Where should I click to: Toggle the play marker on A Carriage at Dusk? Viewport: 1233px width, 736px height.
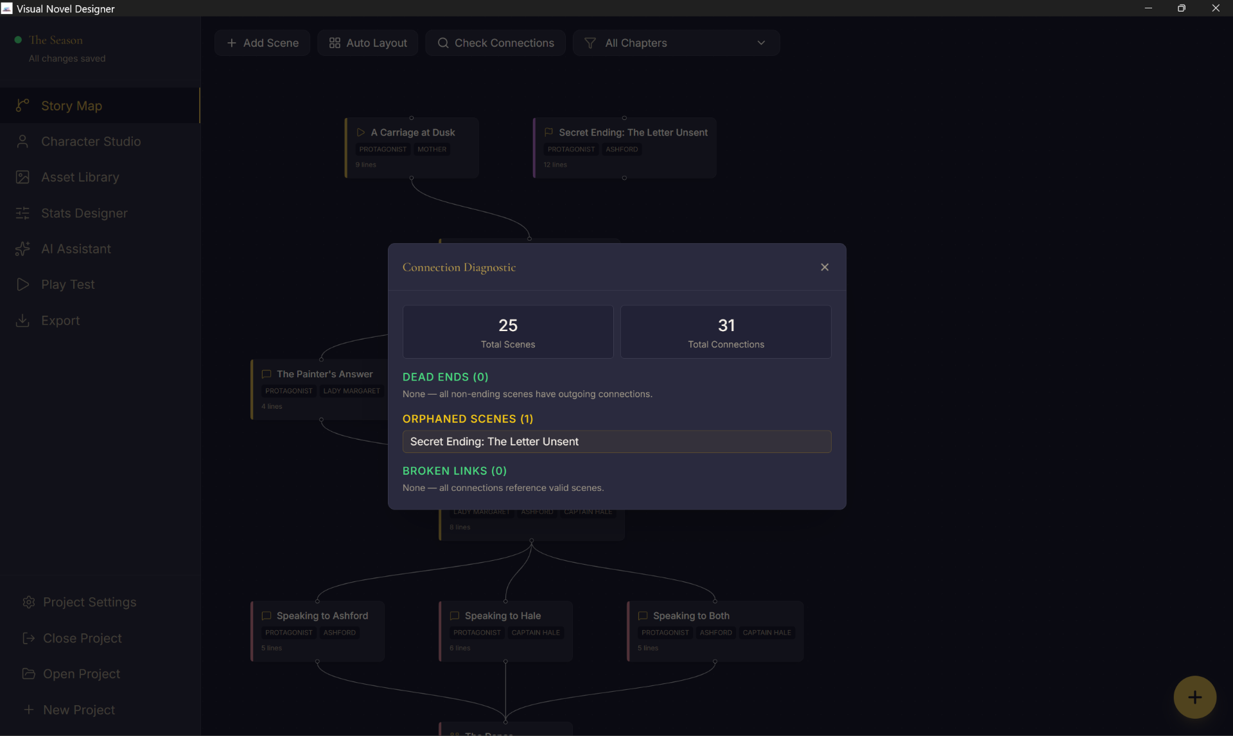[x=361, y=132]
